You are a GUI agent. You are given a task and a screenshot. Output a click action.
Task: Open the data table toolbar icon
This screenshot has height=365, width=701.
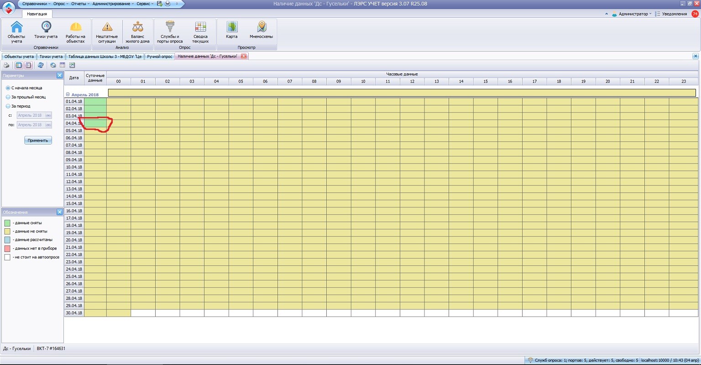(62, 66)
